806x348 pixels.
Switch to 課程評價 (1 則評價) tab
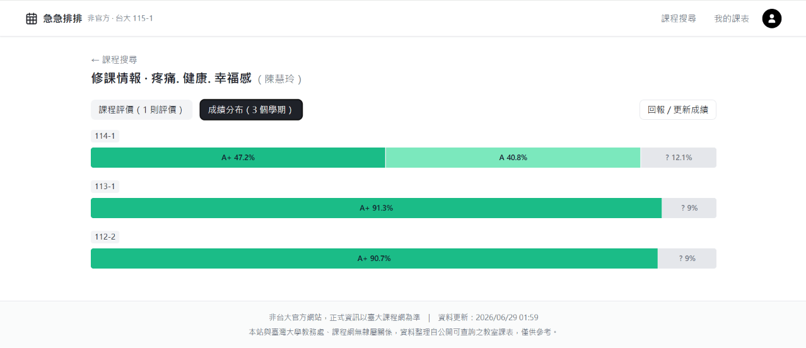click(141, 110)
